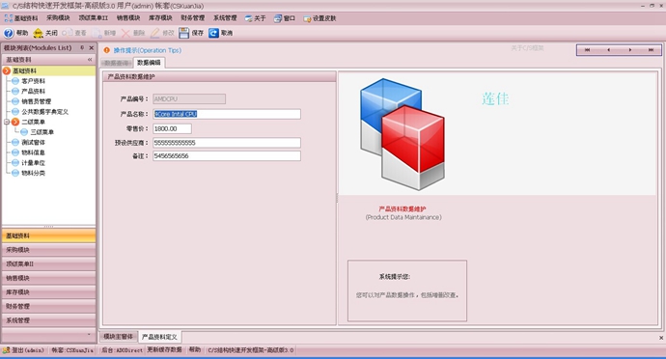Open the 基础资料 menu in menu bar
This screenshot has height=359, width=666.
click(x=21, y=18)
